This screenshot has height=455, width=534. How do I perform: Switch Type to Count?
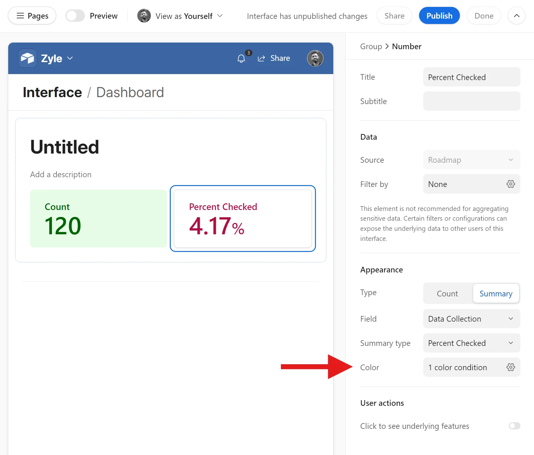tap(447, 294)
